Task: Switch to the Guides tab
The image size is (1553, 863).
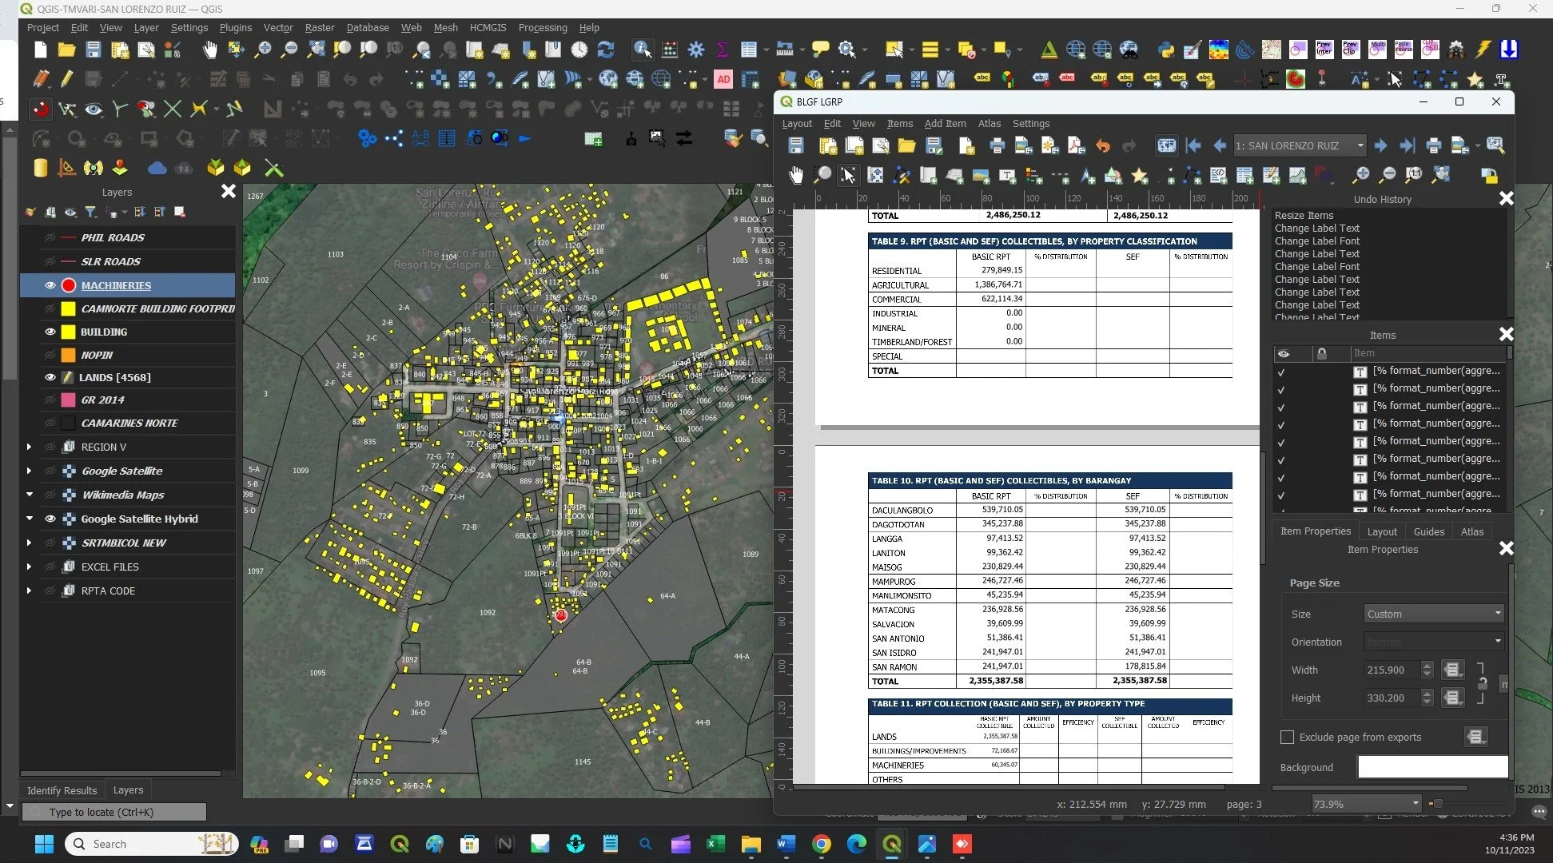Action: click(1428, 531)
